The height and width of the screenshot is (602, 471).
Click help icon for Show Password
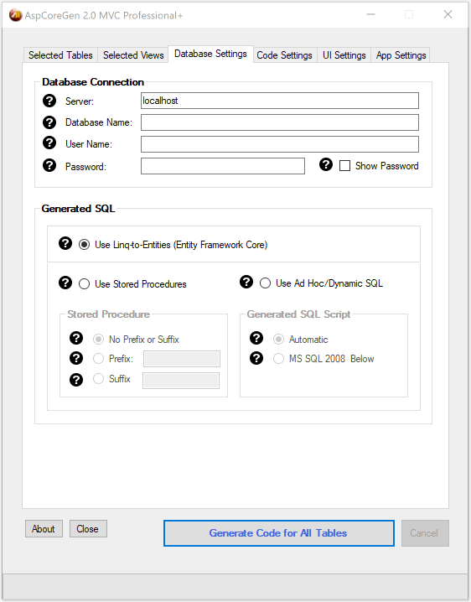pyautogui.click(x=326, y=164)
